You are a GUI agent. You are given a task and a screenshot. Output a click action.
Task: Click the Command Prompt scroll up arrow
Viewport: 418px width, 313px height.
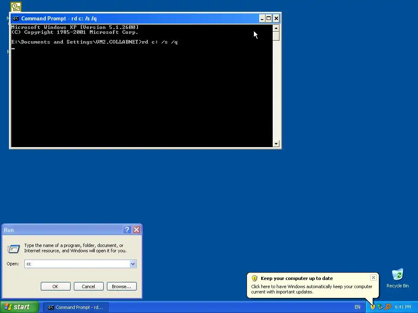tap(276, 28)
